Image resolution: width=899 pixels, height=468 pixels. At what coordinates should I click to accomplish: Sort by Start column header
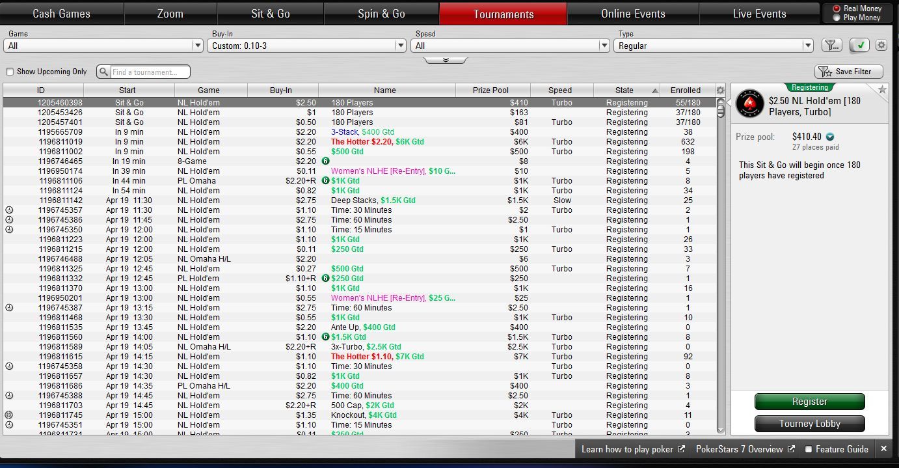click(127, 90)
